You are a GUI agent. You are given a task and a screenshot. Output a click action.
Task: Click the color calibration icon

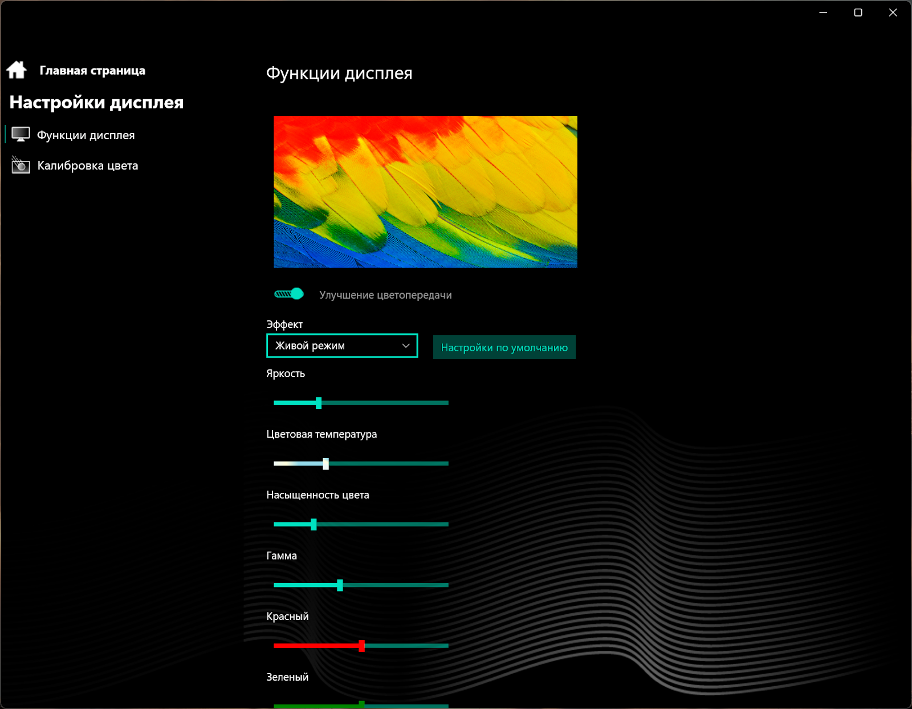(21, 165)
